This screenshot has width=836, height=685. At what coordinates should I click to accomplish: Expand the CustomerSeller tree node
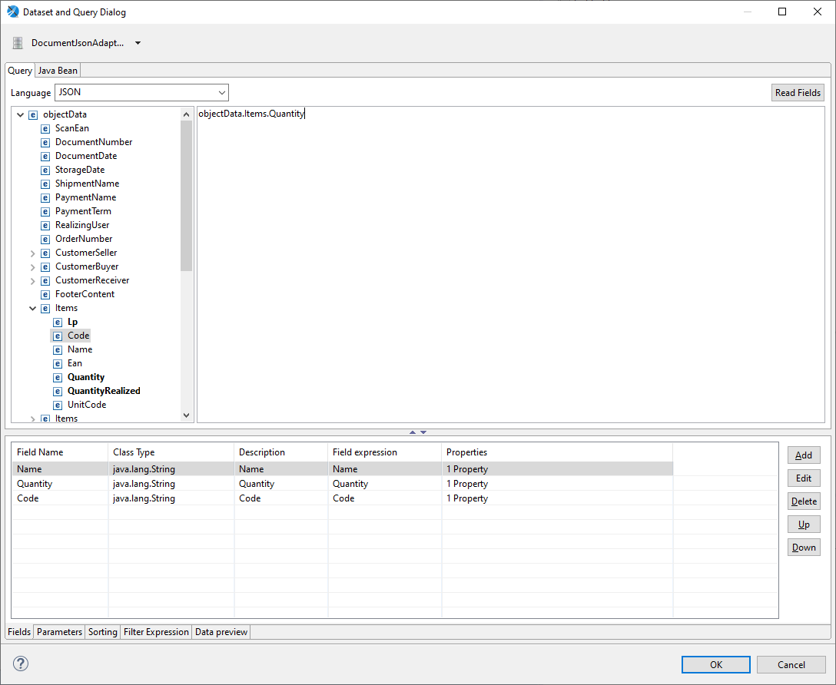(x=32, y=253)
